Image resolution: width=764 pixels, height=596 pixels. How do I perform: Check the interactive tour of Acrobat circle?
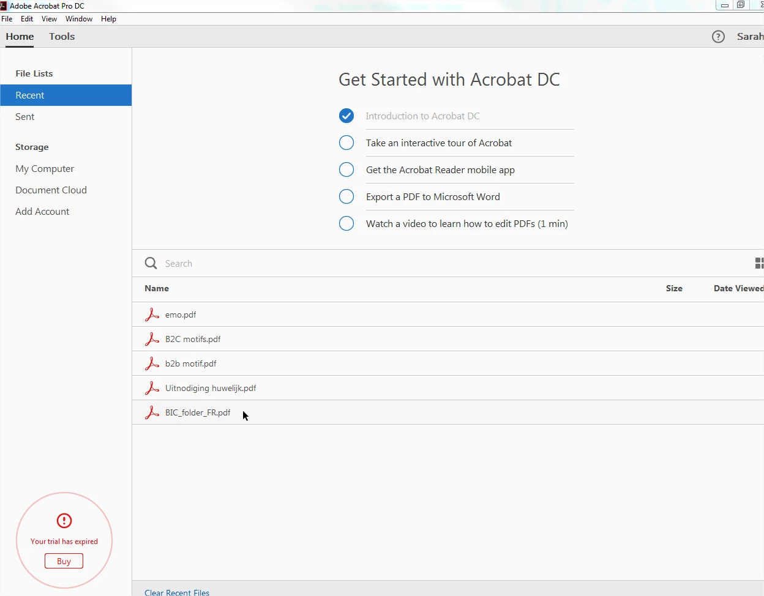[x=346, y=143]
